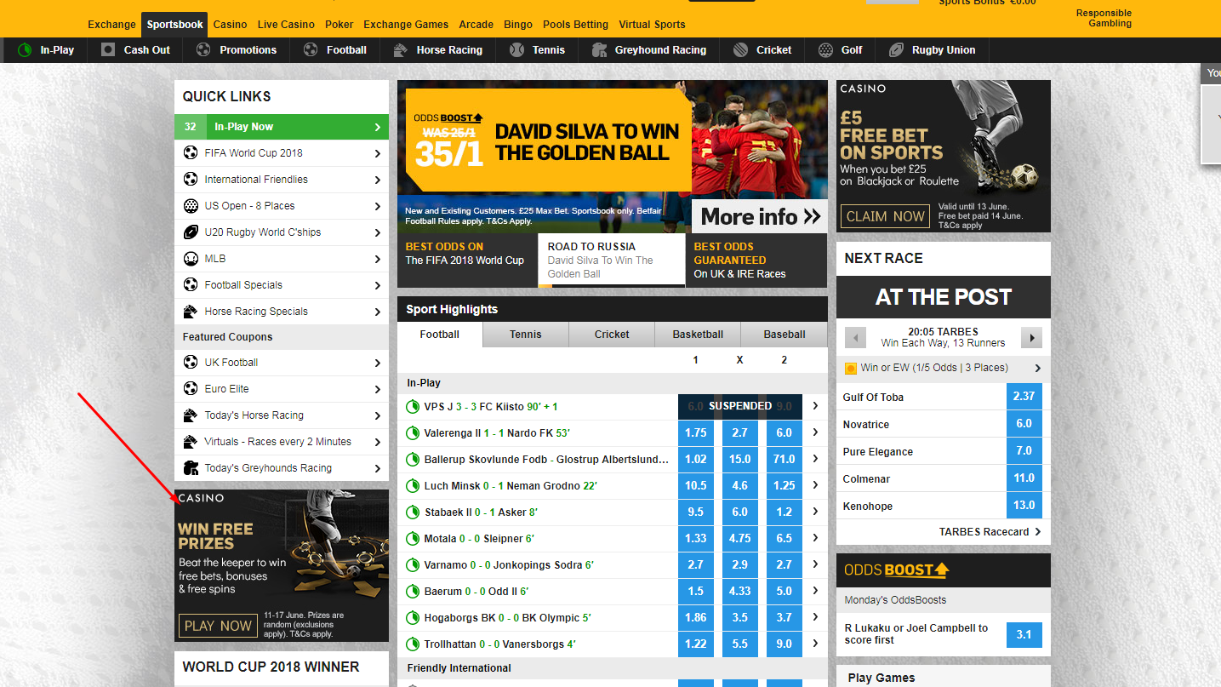Click football icon beside Euro Elite

(191, 389)
